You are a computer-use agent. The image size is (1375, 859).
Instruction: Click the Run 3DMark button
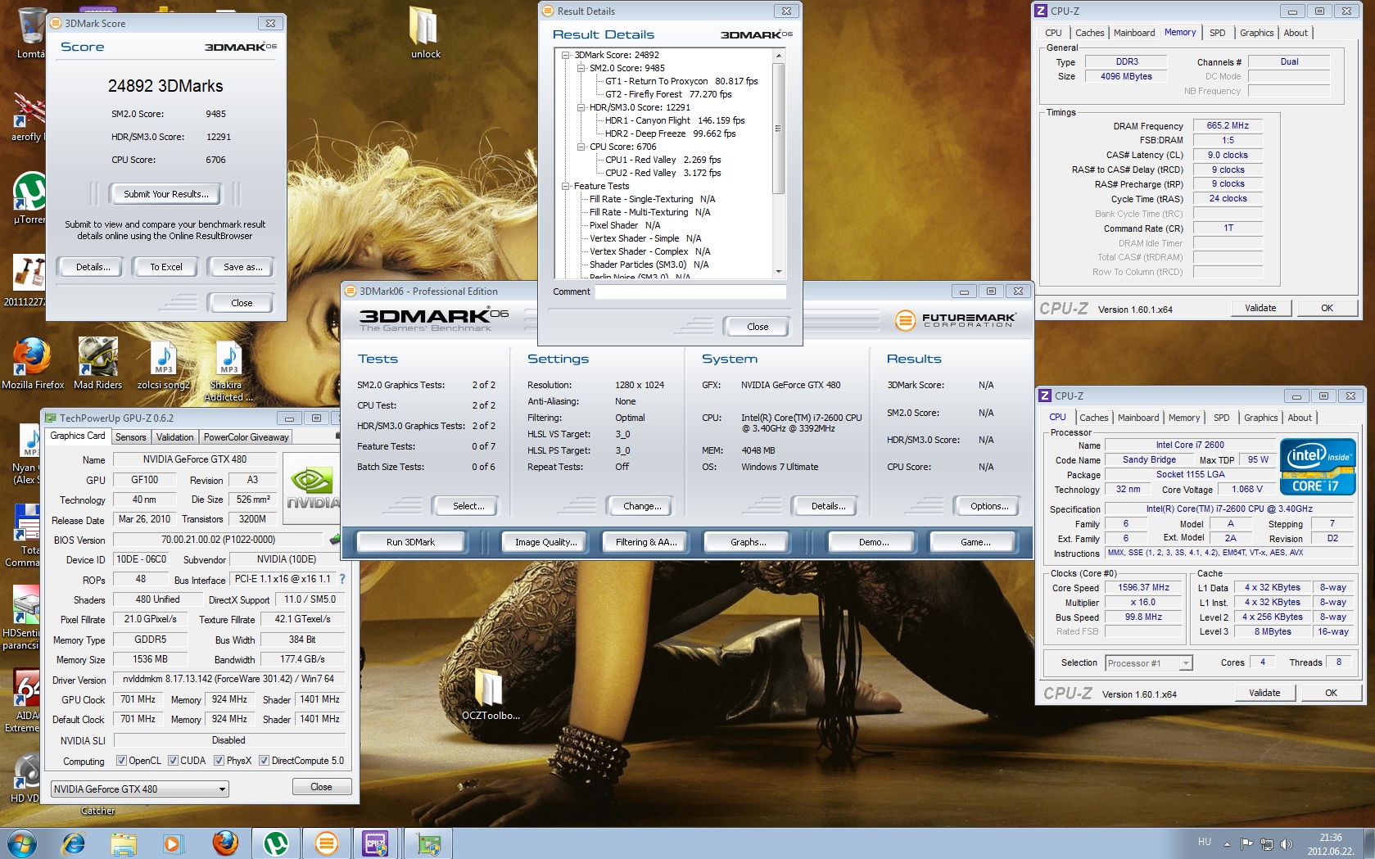click(x=411, y=542)
